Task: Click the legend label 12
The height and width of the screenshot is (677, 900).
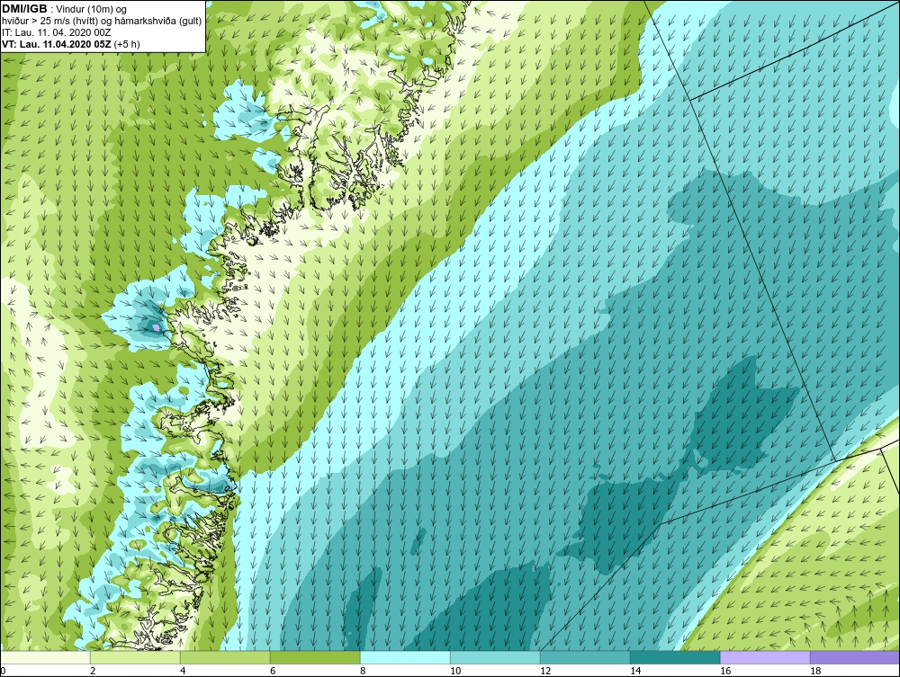Action: click(x=545, y=671)
